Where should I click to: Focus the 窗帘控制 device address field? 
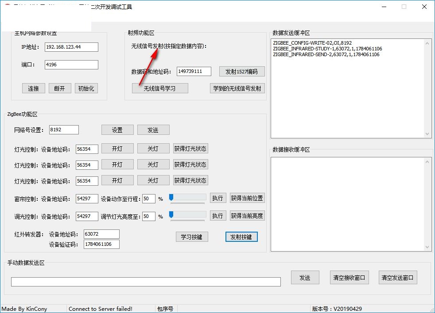[x=87, y=198]
